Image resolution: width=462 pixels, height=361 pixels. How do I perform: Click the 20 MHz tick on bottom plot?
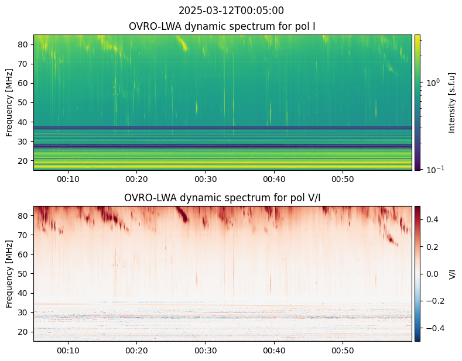[x=23, y=332]
